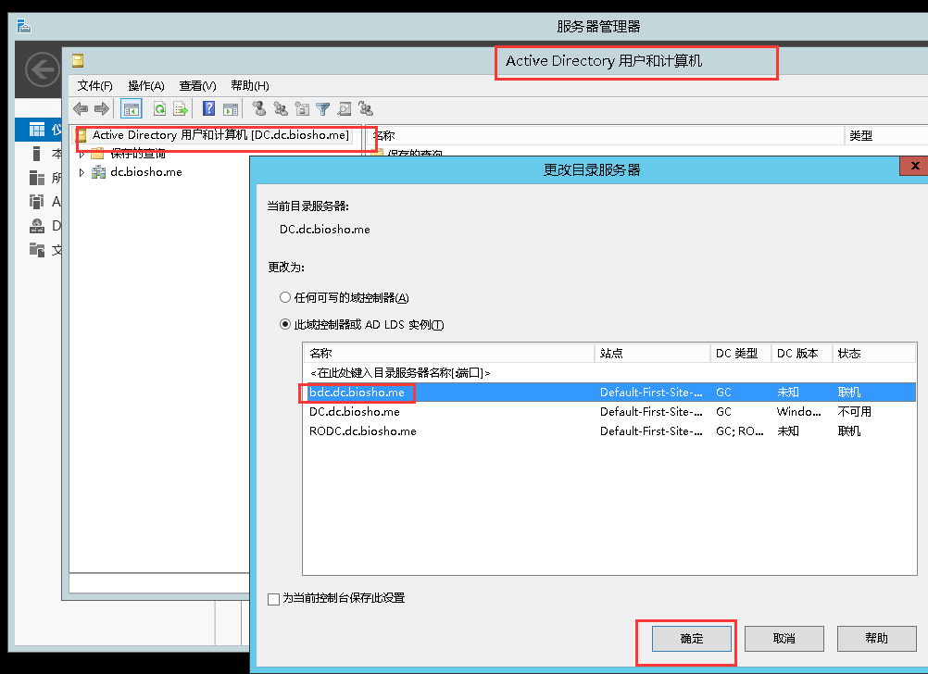Expand the dc.biosho.me domain tree node
This screenshot has width=928, height=674.
pyautogui.click(x=82, y=172)
